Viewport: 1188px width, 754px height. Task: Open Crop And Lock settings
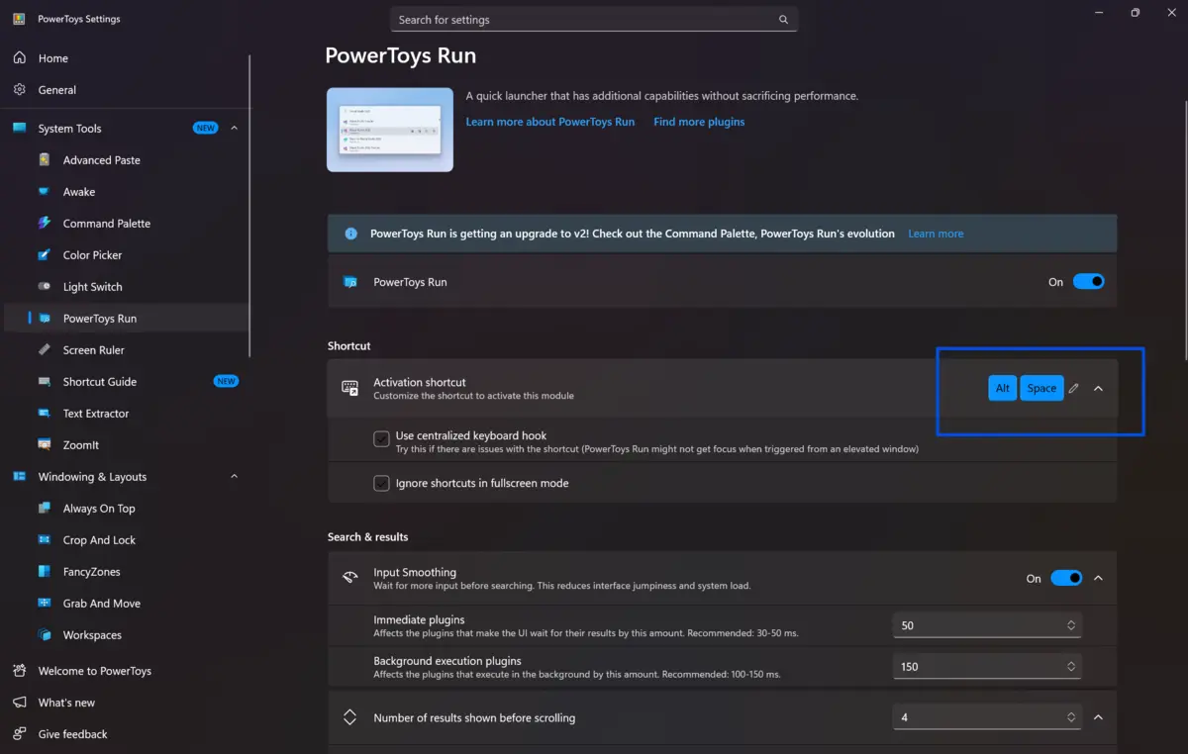[99, 540]
